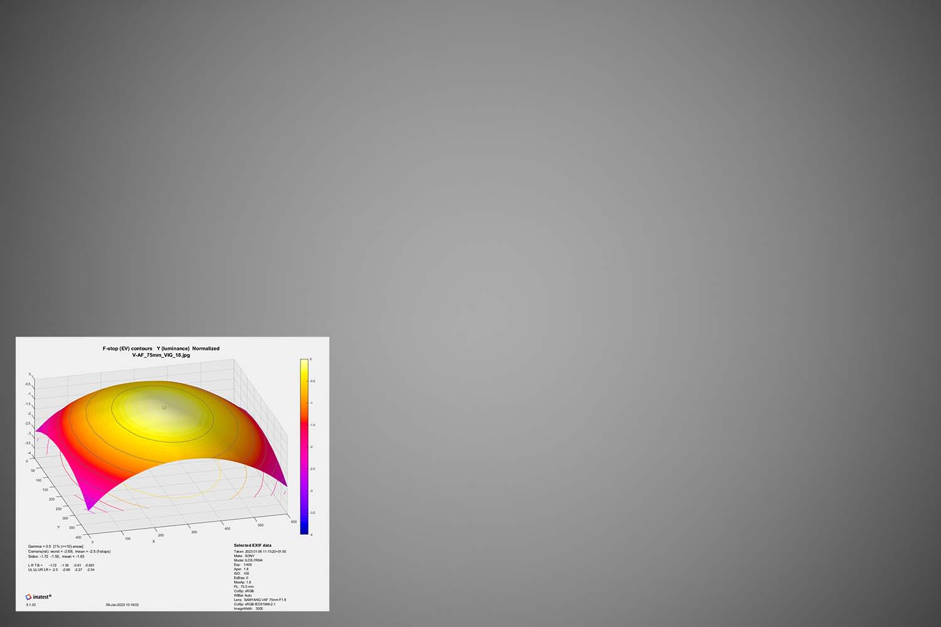Click the X axis label
The height and width of the screenshot is (627, 941).
154,541
